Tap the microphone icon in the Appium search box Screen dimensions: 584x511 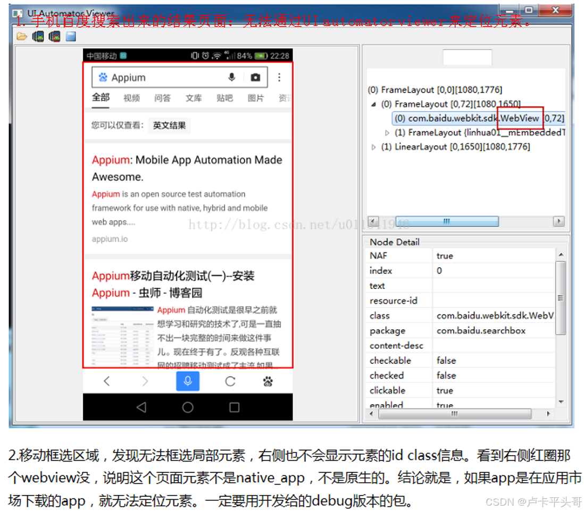232,77
